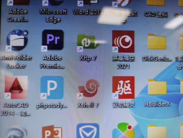183x138 pixels.
Task: Open the 驱动精灵 shortcut icon
Action: (123, 88)
